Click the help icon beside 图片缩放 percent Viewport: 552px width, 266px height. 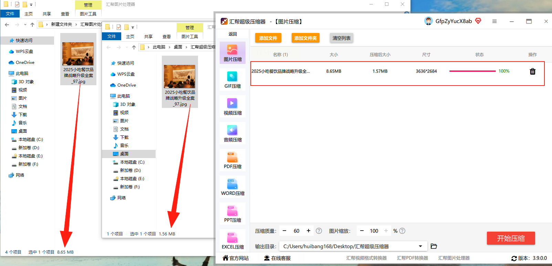(402, 231)
